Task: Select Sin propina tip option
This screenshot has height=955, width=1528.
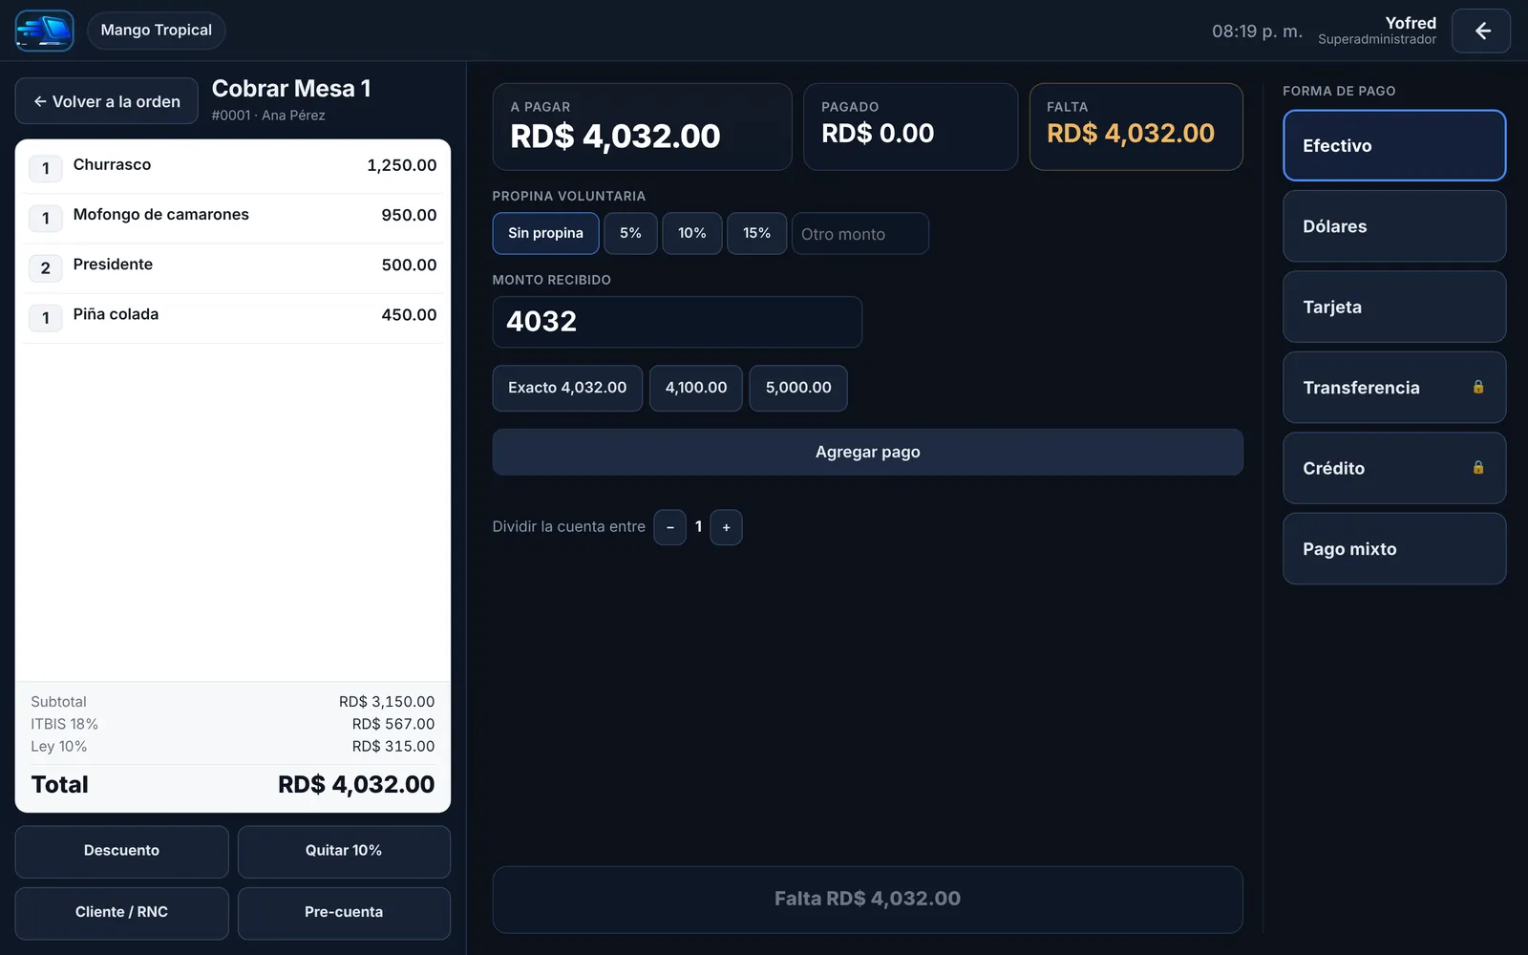Action: (545, 233)
